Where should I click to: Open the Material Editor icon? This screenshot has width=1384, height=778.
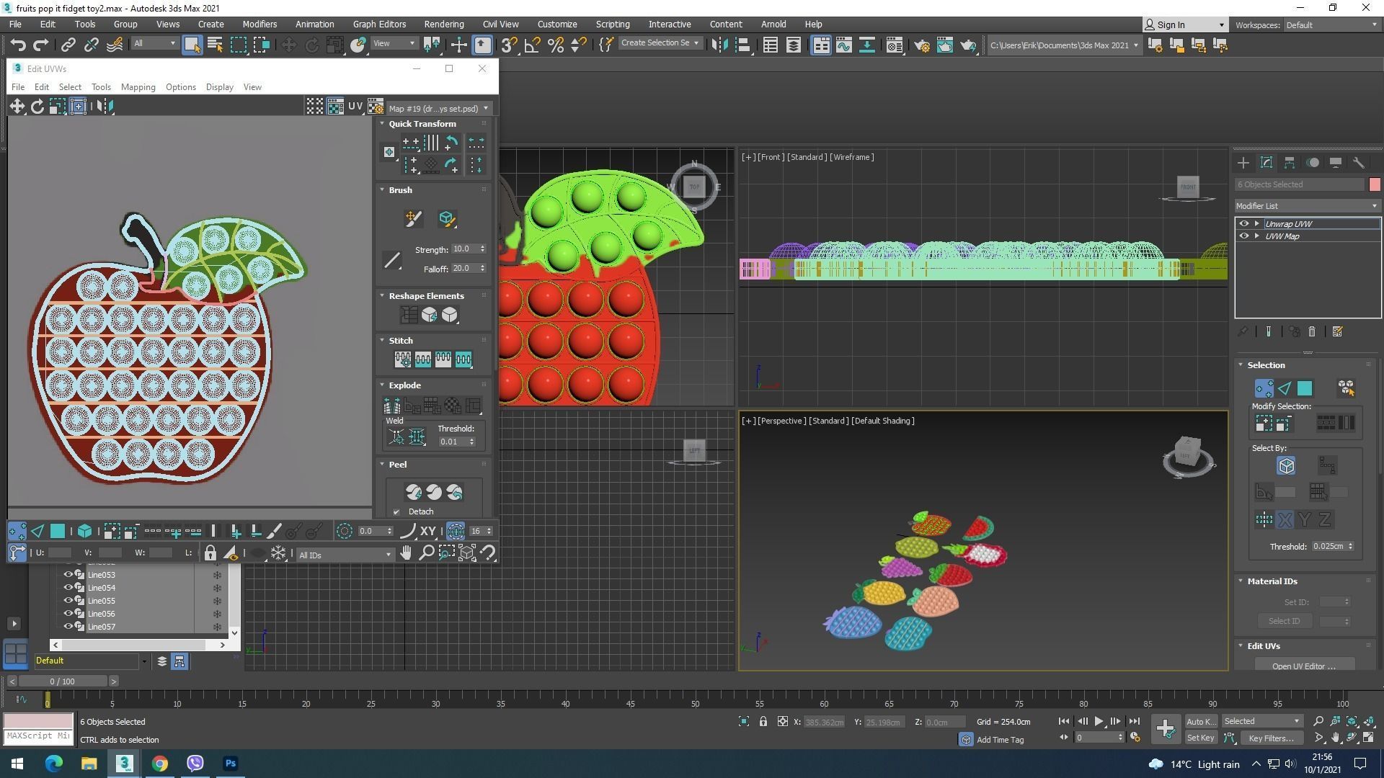894,45
